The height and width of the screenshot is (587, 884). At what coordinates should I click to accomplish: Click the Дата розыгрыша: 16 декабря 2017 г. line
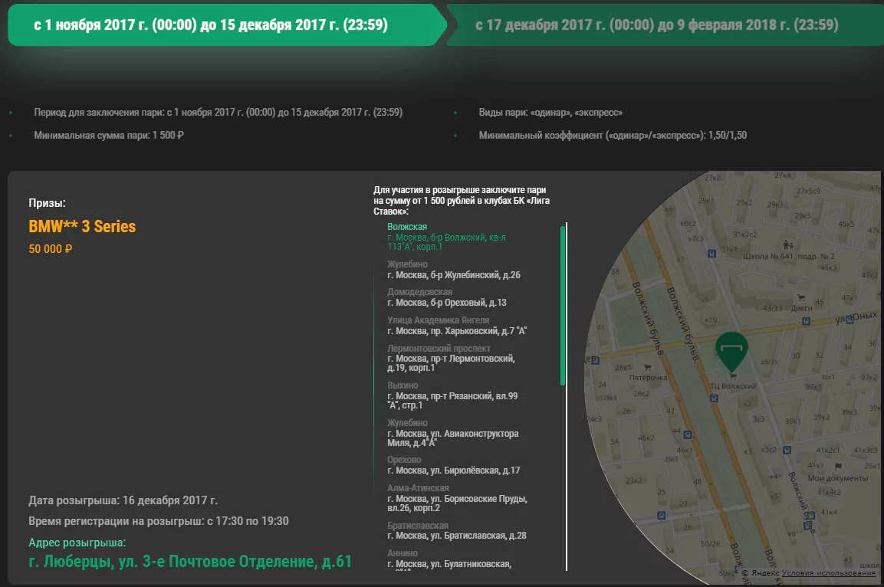pos(123,500)
